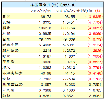Click the cell with value 1.302
The height and width of the screenshot is (100, 104).
pyautogui.click(x=70, y=56)
